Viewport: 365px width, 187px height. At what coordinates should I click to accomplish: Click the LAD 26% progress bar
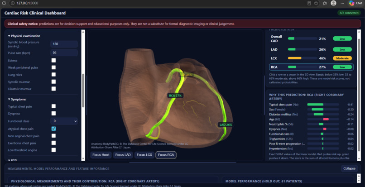click(303, 49)
